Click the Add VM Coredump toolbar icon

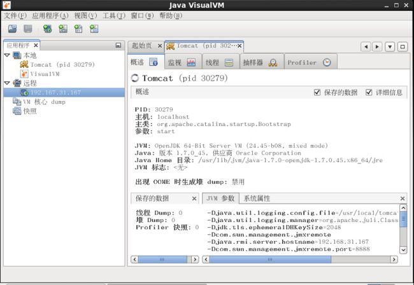click(x=78, y=29)
